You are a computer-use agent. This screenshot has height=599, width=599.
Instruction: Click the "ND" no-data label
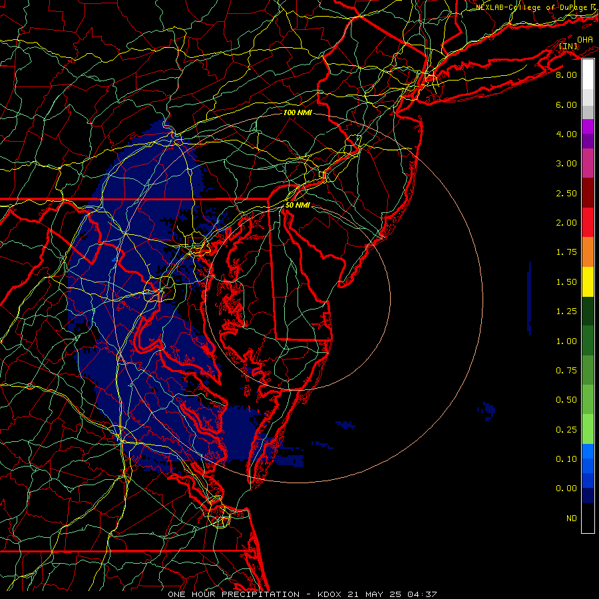(x=572, y=518)
